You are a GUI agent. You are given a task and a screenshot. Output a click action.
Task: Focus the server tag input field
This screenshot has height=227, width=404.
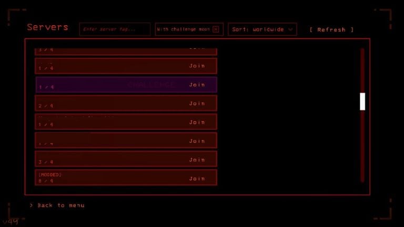[x=115, y=29]
